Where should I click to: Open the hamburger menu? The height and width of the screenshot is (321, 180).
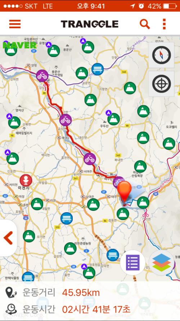point(15,24)
